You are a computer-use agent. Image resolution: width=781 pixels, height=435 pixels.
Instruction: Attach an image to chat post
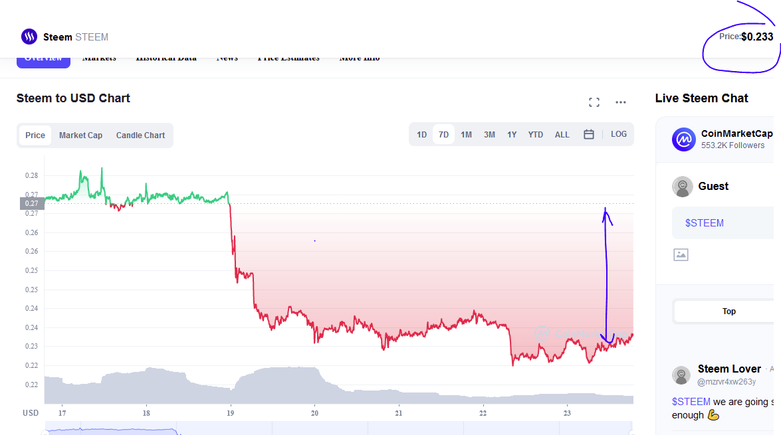[x=681, y=255]
